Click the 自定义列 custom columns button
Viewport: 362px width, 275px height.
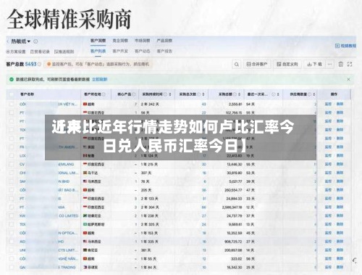287,65
